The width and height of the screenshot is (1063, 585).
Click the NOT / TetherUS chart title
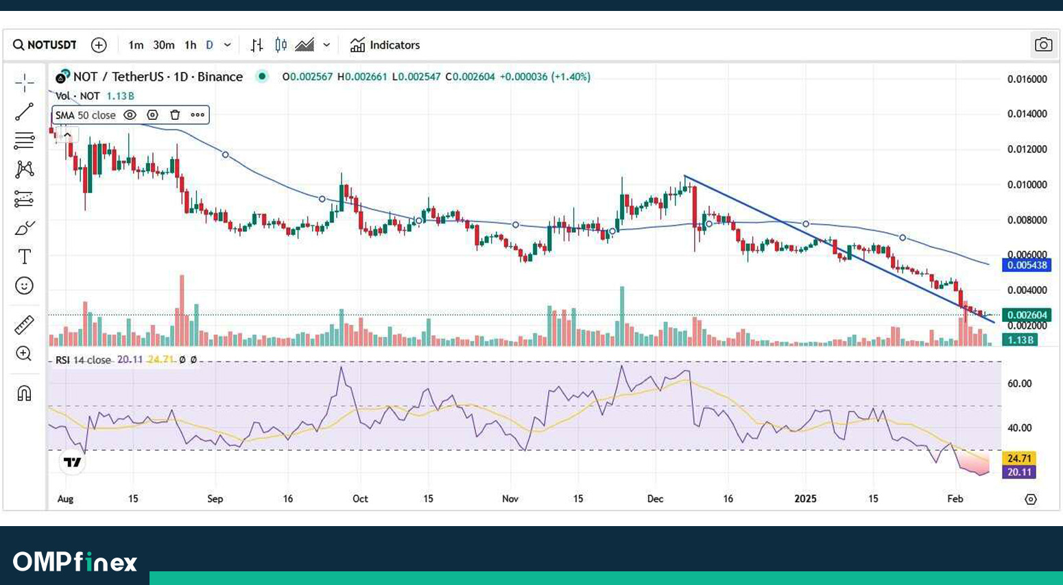coord(158,77)
